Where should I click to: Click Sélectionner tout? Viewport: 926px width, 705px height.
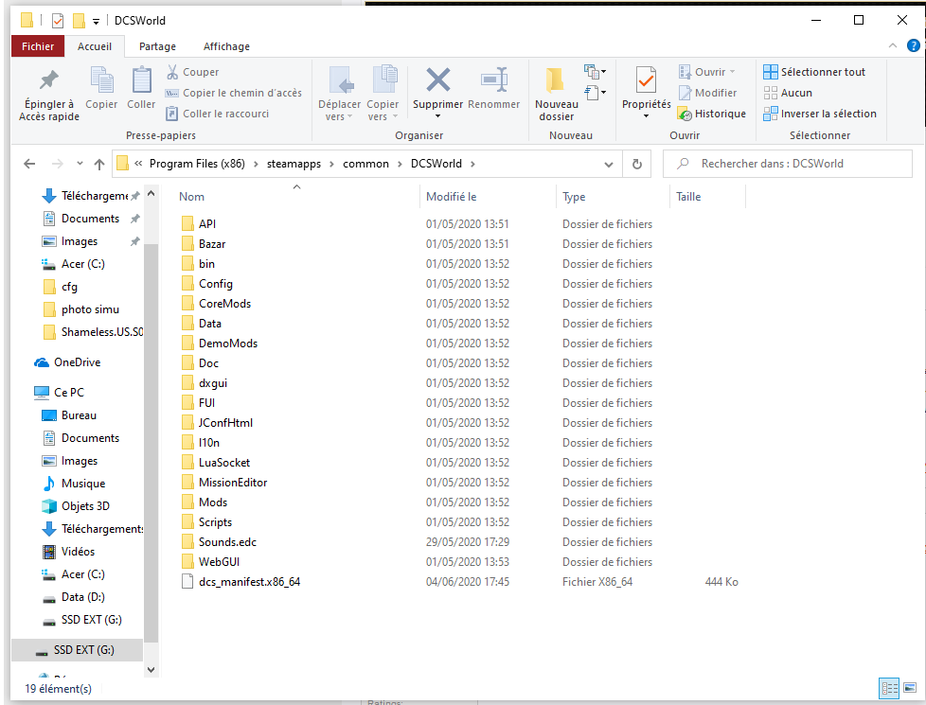(x=814, y=72)
